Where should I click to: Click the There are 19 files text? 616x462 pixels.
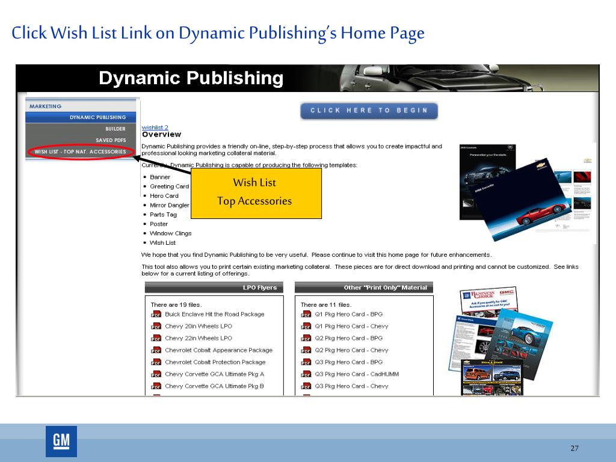click(176, 305)
